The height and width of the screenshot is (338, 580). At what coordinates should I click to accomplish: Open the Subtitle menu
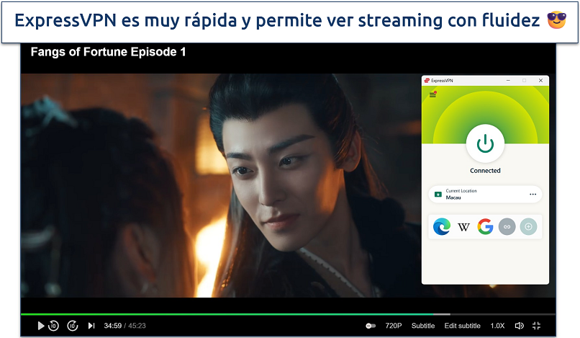(x=422, y=326)
